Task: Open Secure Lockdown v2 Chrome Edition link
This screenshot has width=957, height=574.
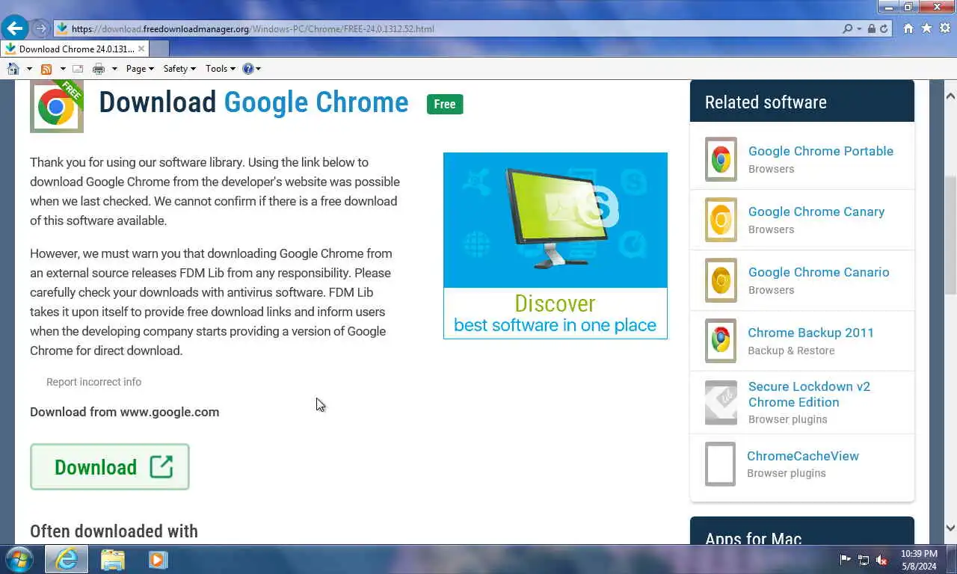Action: [809, 394]
